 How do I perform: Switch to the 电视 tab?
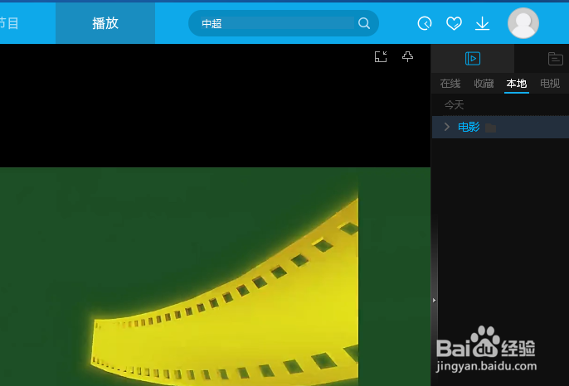tap(550, 84)
